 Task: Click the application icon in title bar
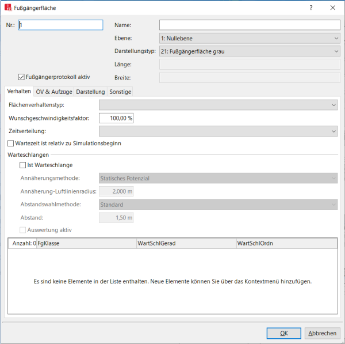coord(7,7)
